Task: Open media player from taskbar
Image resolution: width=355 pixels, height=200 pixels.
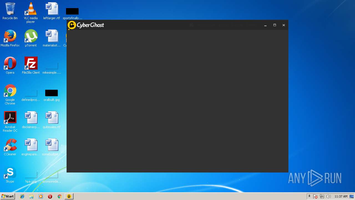Action: pyautogui.click(x=41, y=196)
